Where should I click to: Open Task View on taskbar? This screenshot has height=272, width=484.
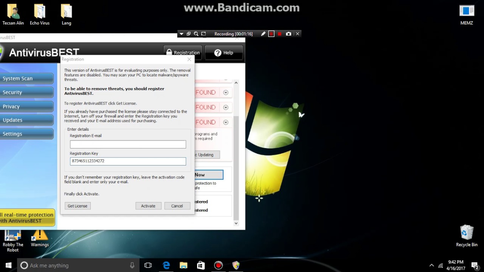coord(148,266)
